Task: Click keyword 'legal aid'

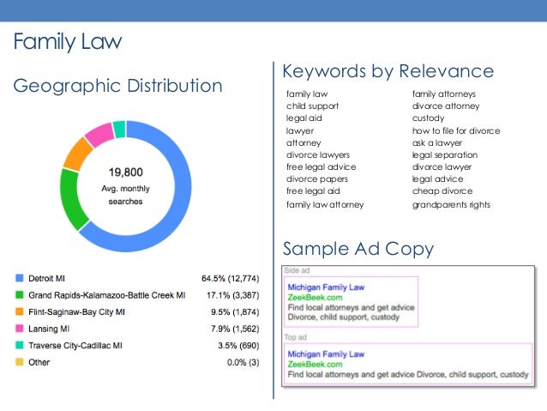Action: click(x=304, y=118)
